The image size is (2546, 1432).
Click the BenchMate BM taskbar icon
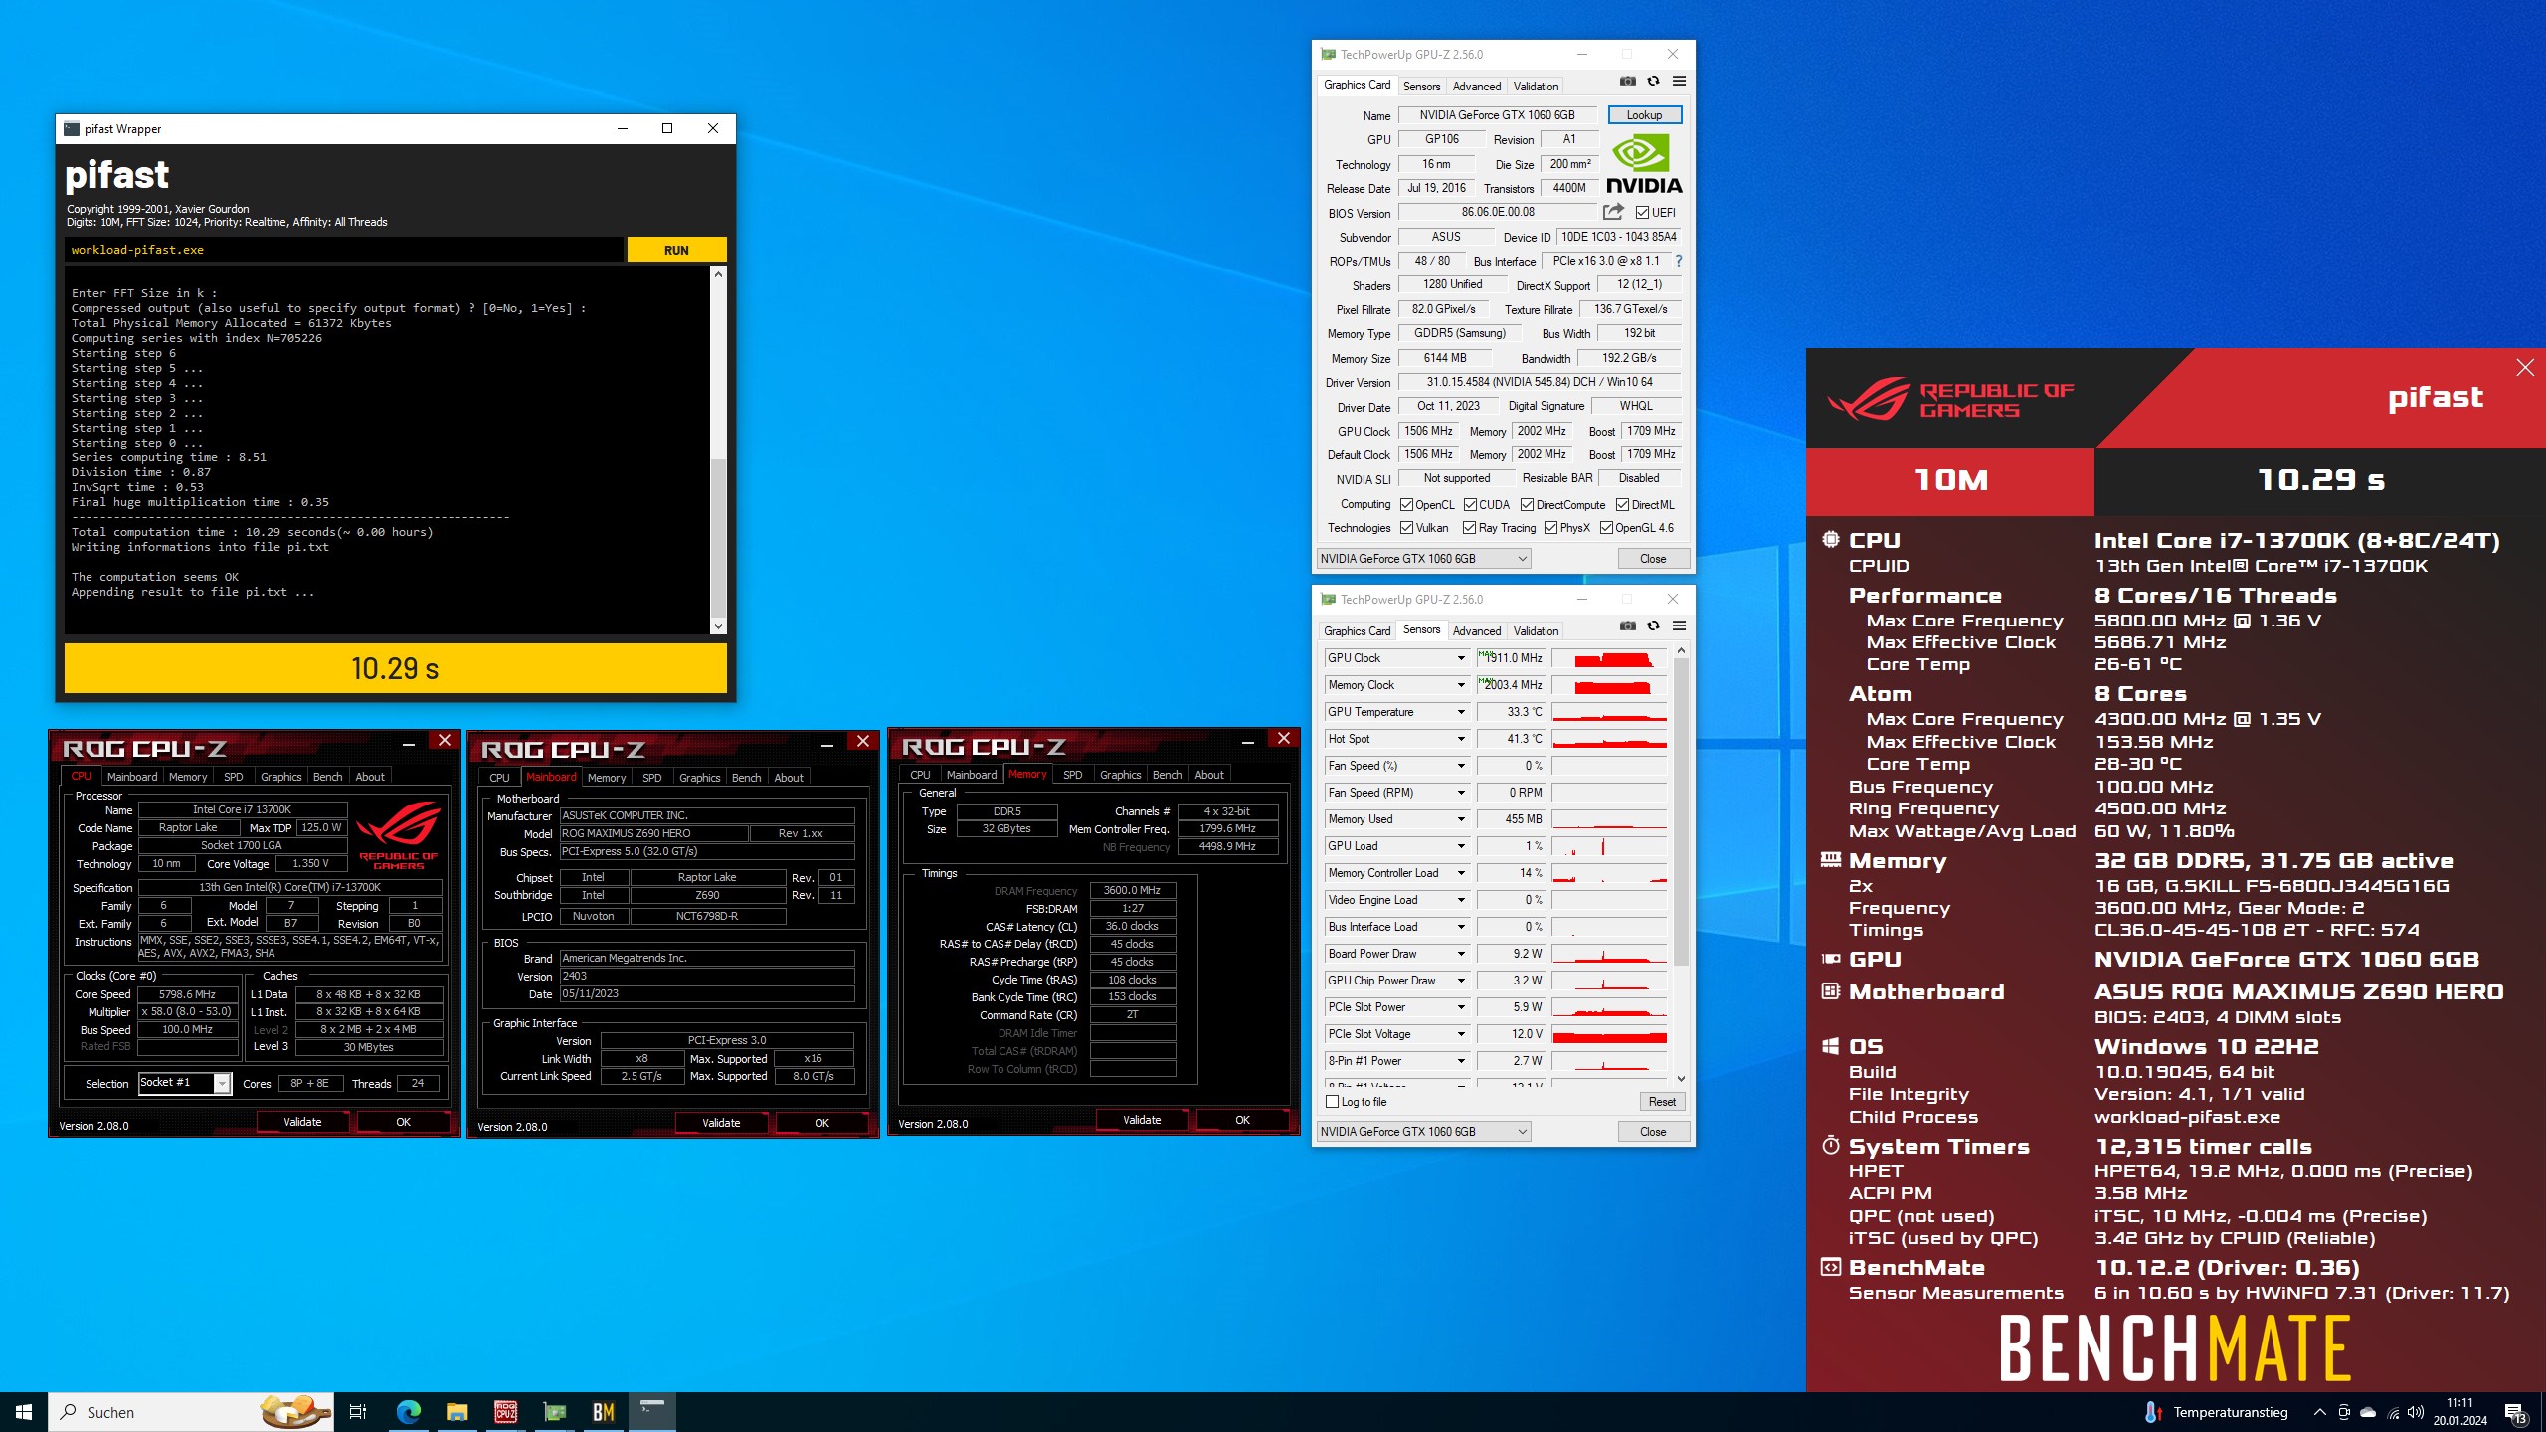[603, 1412]
